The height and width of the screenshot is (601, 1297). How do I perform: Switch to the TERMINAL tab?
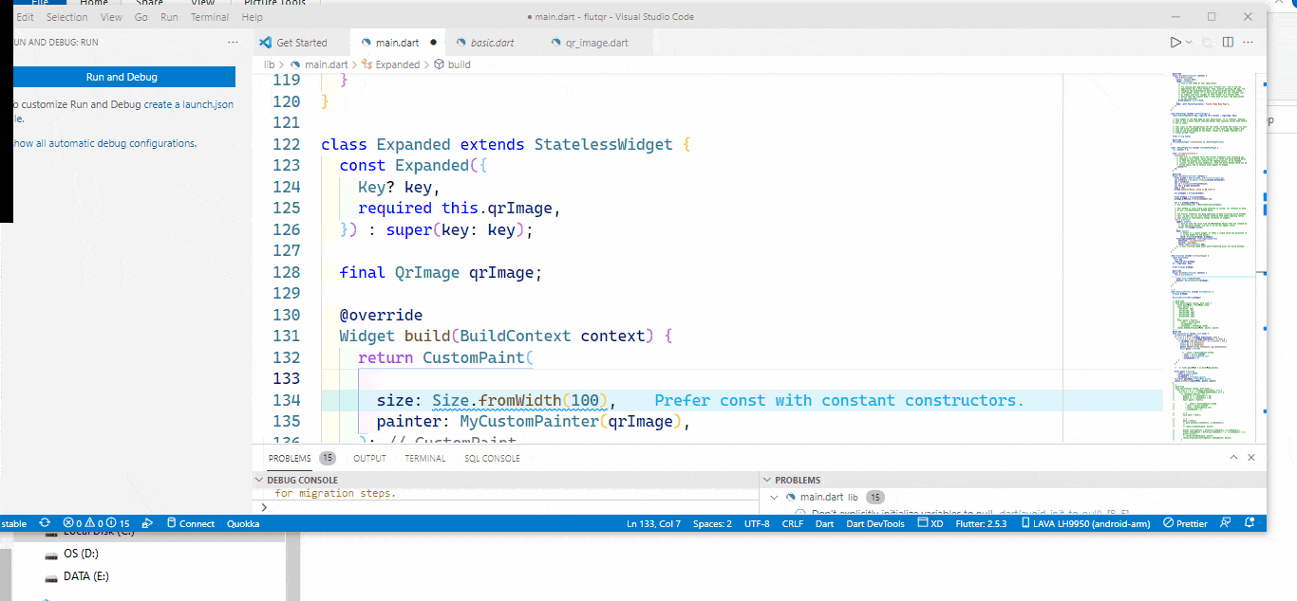[x=424, y=458]
